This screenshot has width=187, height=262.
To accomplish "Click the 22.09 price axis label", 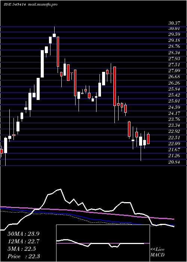I will pos(174,143).
